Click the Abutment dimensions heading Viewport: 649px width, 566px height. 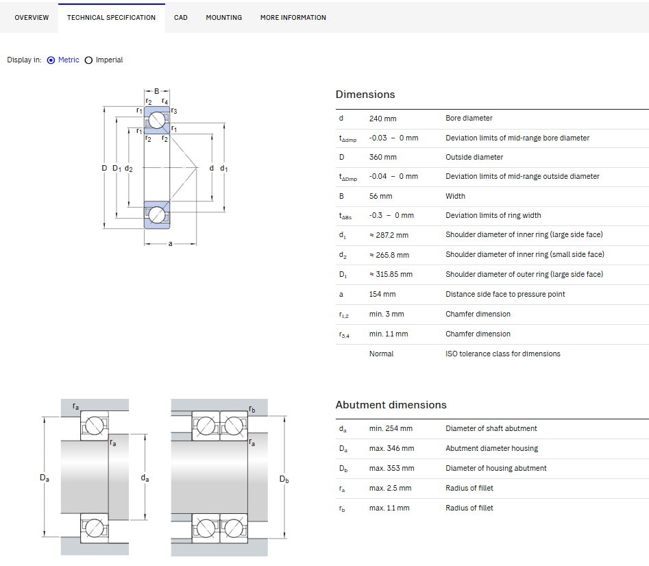[391, 405]
